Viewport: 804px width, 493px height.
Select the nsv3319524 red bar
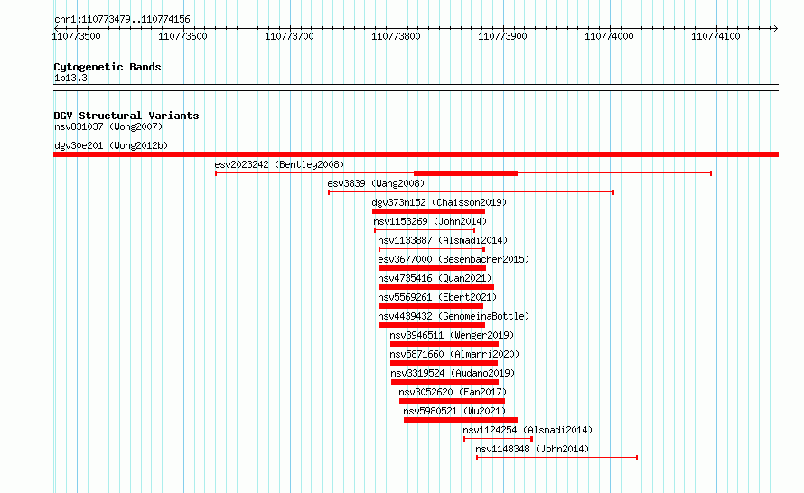click(x=445, y=382)
